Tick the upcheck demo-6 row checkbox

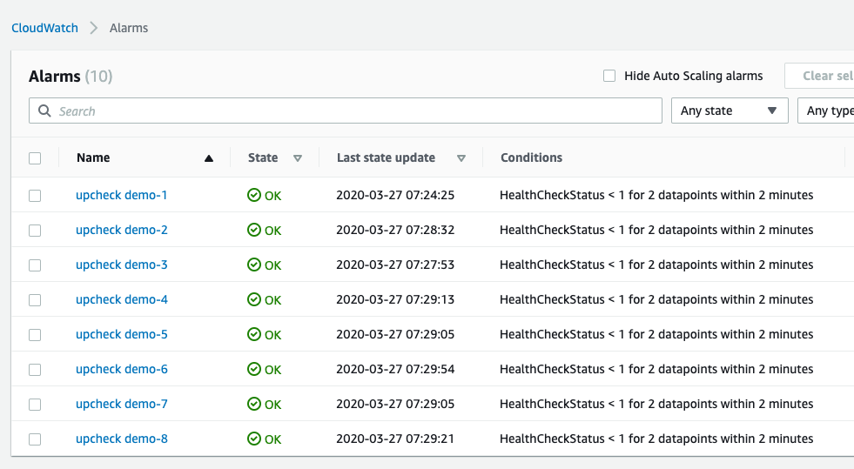[35, 369]
